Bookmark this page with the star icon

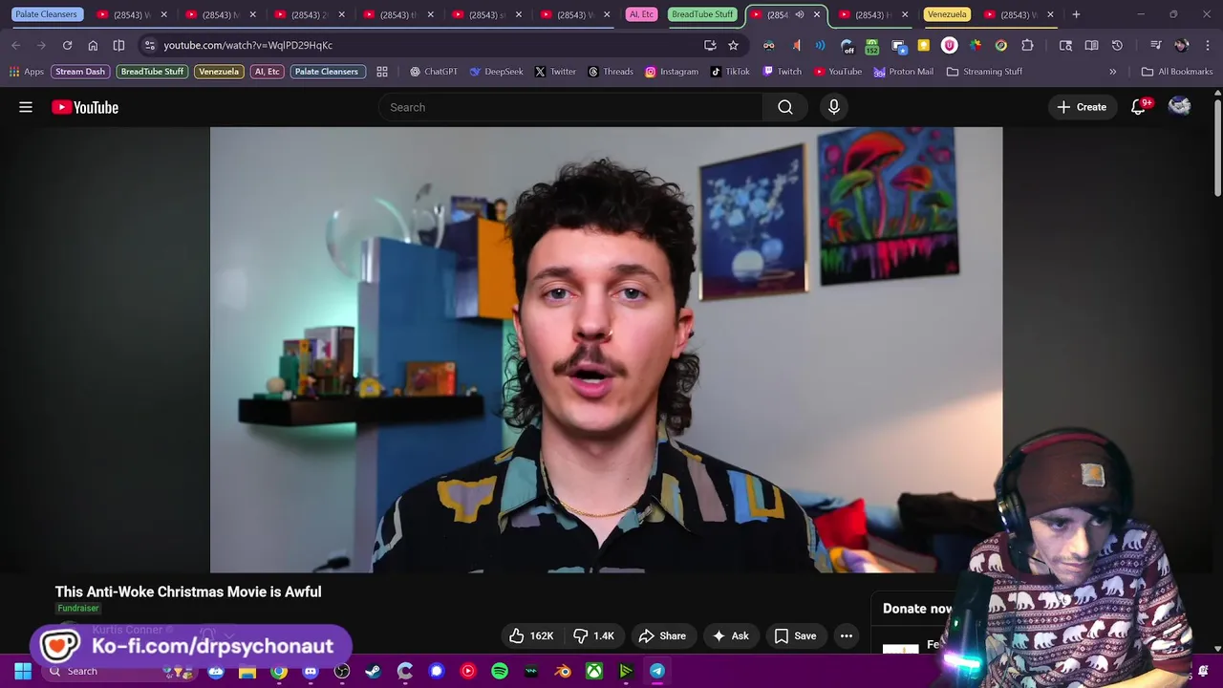(733, 45)
